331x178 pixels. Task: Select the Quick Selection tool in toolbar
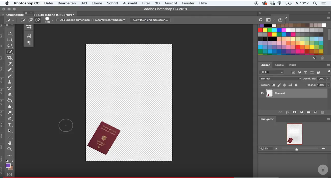(x=10, y=52)
